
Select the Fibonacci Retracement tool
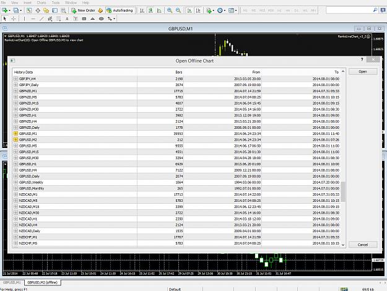[58, 19]
